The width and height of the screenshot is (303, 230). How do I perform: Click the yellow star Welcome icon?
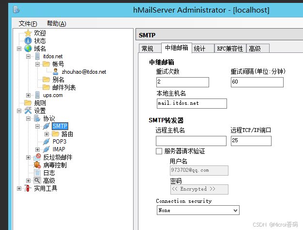28,33
